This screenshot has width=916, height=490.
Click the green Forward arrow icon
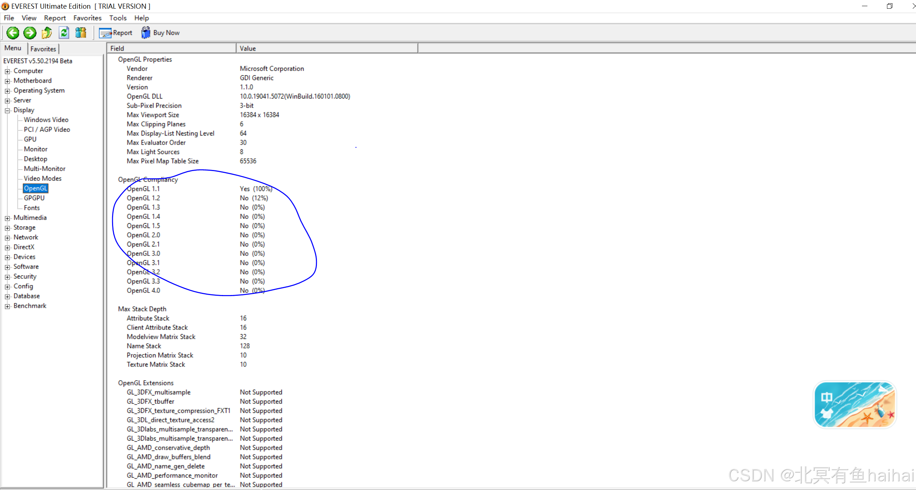(x=30, y=33)
